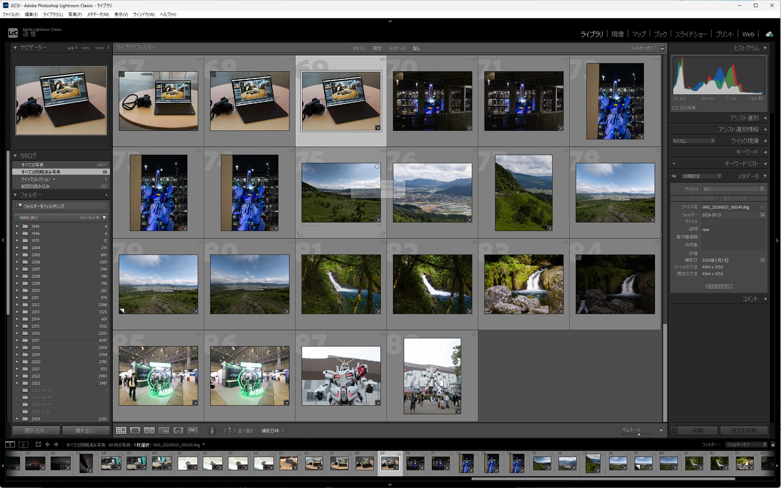Go back with the left arrow in filmstrip bar
Screen dimensions: 781x488
pos(47,445)
